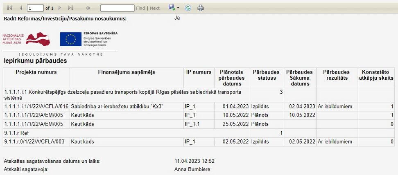Click the 9.1.1.r Ref group row

(199, 133)
